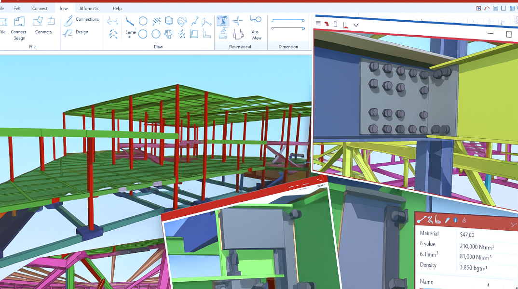This screenshot has width=518, height=289.
Task: Expand the chevron dropdown in secondary toolbar
Action: click(356, 25)
